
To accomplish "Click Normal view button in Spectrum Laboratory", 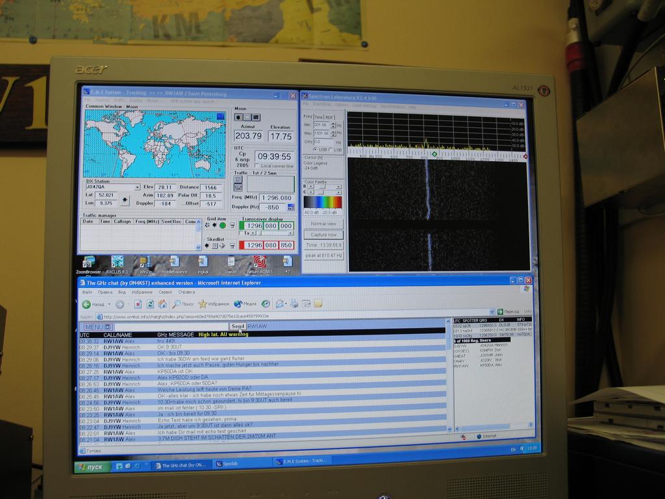I will tap(323, 224).
